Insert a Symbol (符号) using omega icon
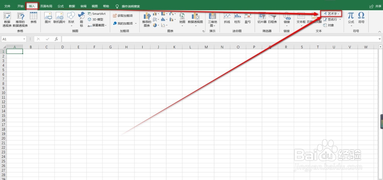Viewport: 383px width, 180px height. (x=361, y=18)
